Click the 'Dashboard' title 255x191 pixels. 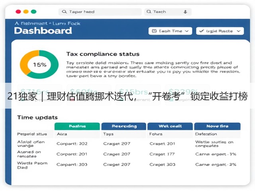coord(43,31)
